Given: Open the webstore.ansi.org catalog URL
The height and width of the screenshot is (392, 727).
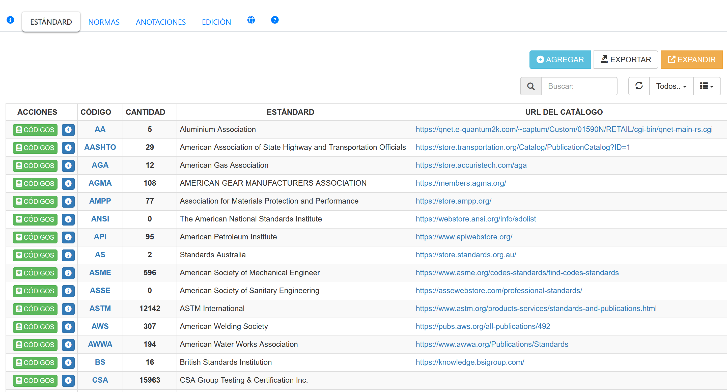Looking at the screenshot, I should pyautogui.click(x=476, y=219).
